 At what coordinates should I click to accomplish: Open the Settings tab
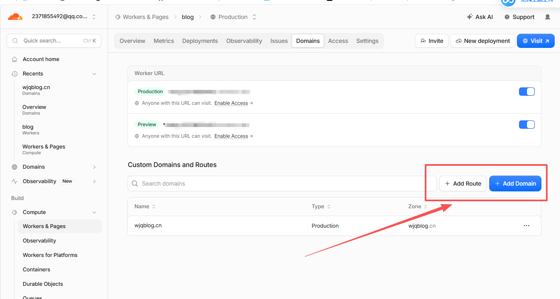tap(367, 41)
